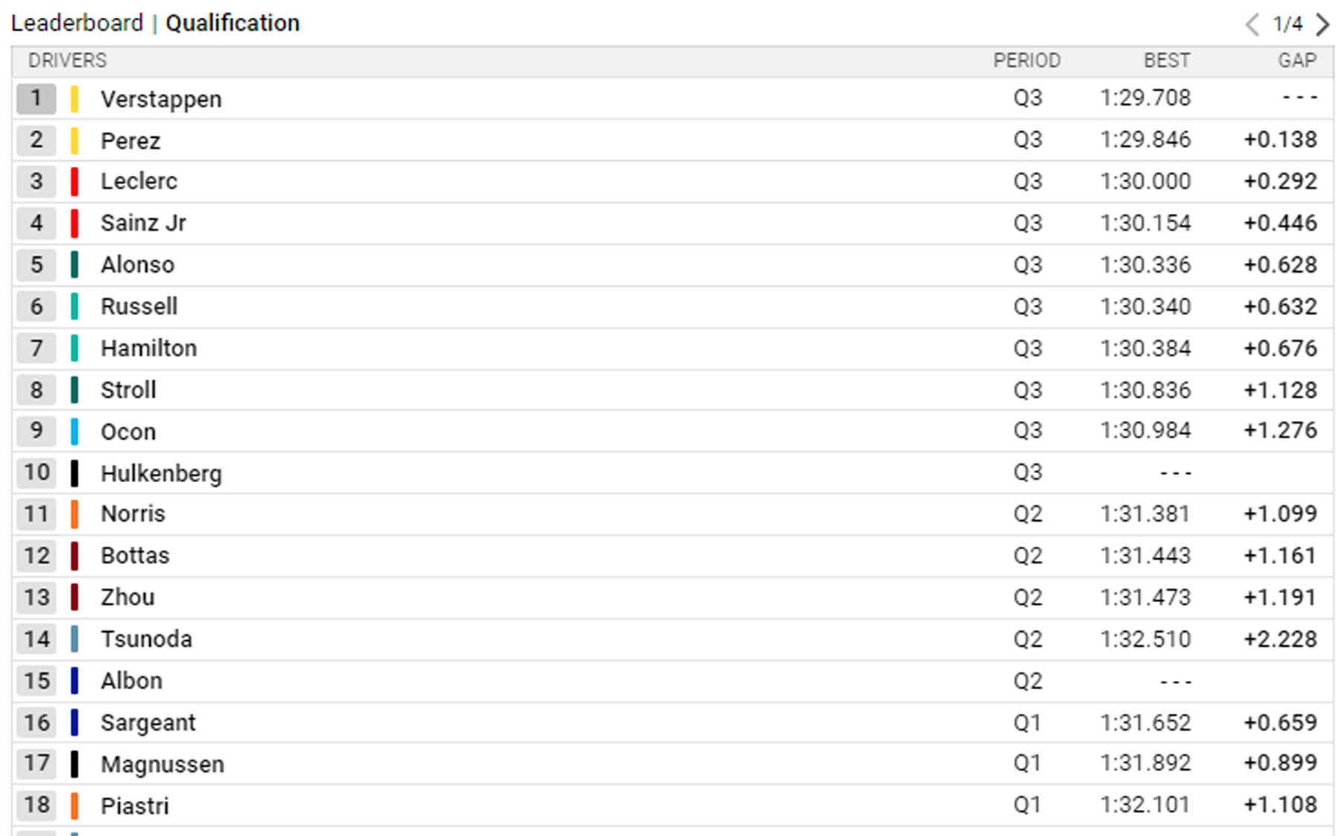
Task: Click the 1/4 page indicator
Action: click(1288, 25)
